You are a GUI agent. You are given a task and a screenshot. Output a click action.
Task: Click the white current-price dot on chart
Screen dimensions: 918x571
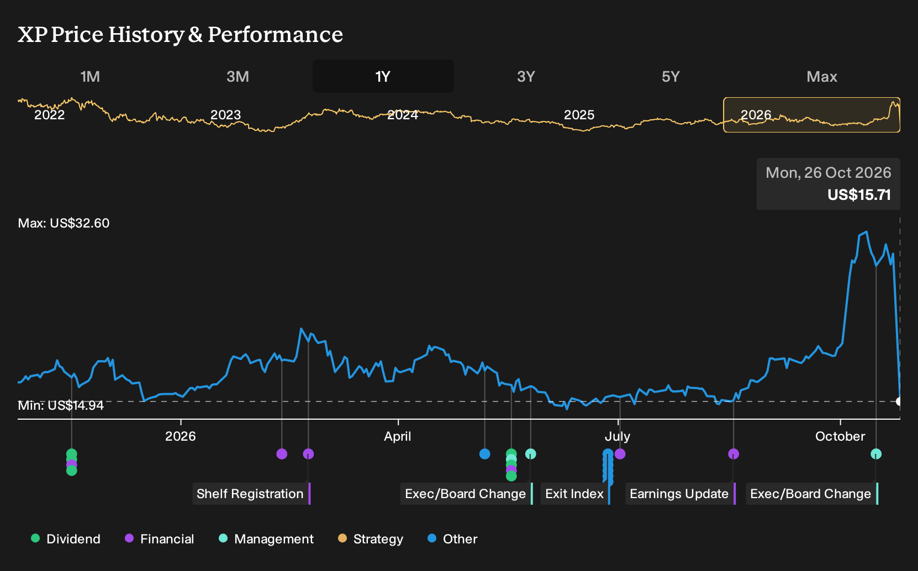click(x=899, y=401)
